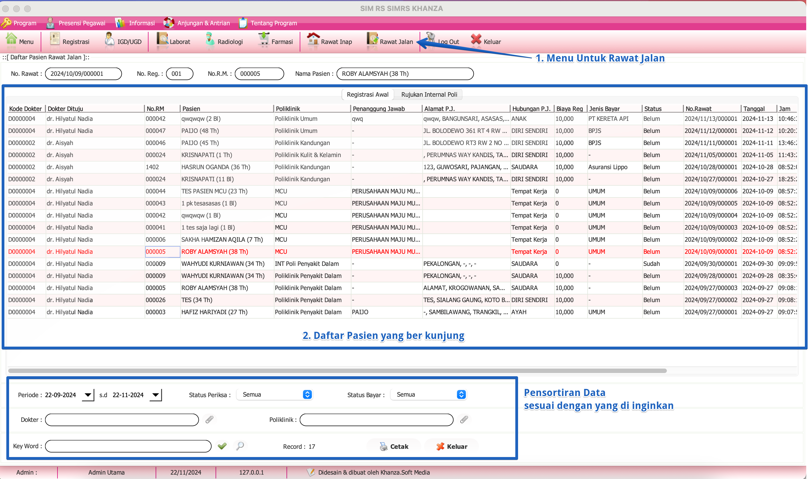Open the Rawat Inap house icon
809x479 pixels.
(313, 39)
